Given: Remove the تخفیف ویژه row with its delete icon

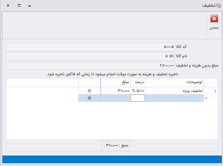Looking at the screenshot, I should (89, 91).
